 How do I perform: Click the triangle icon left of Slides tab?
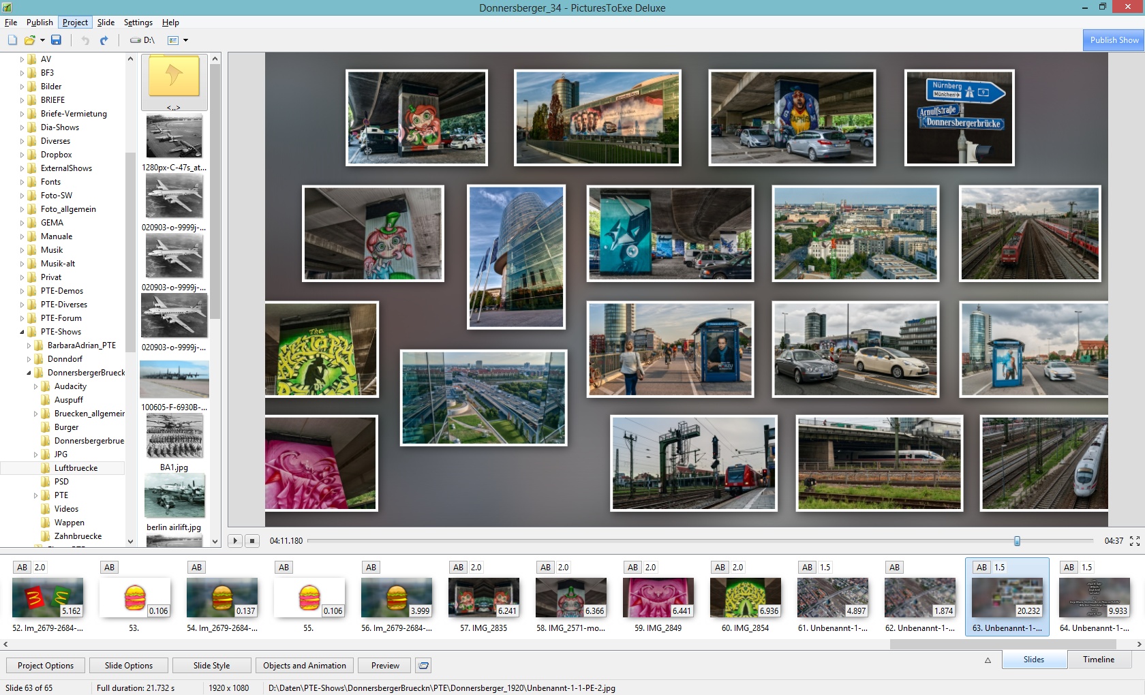988,660
